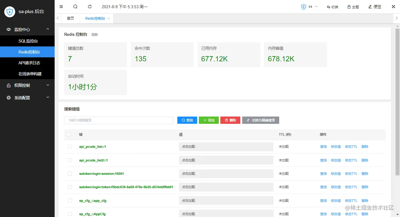Tick checkbox for satoken:login:token row
The height and width of the screenshot is (217, 400).
coord(70,187)
